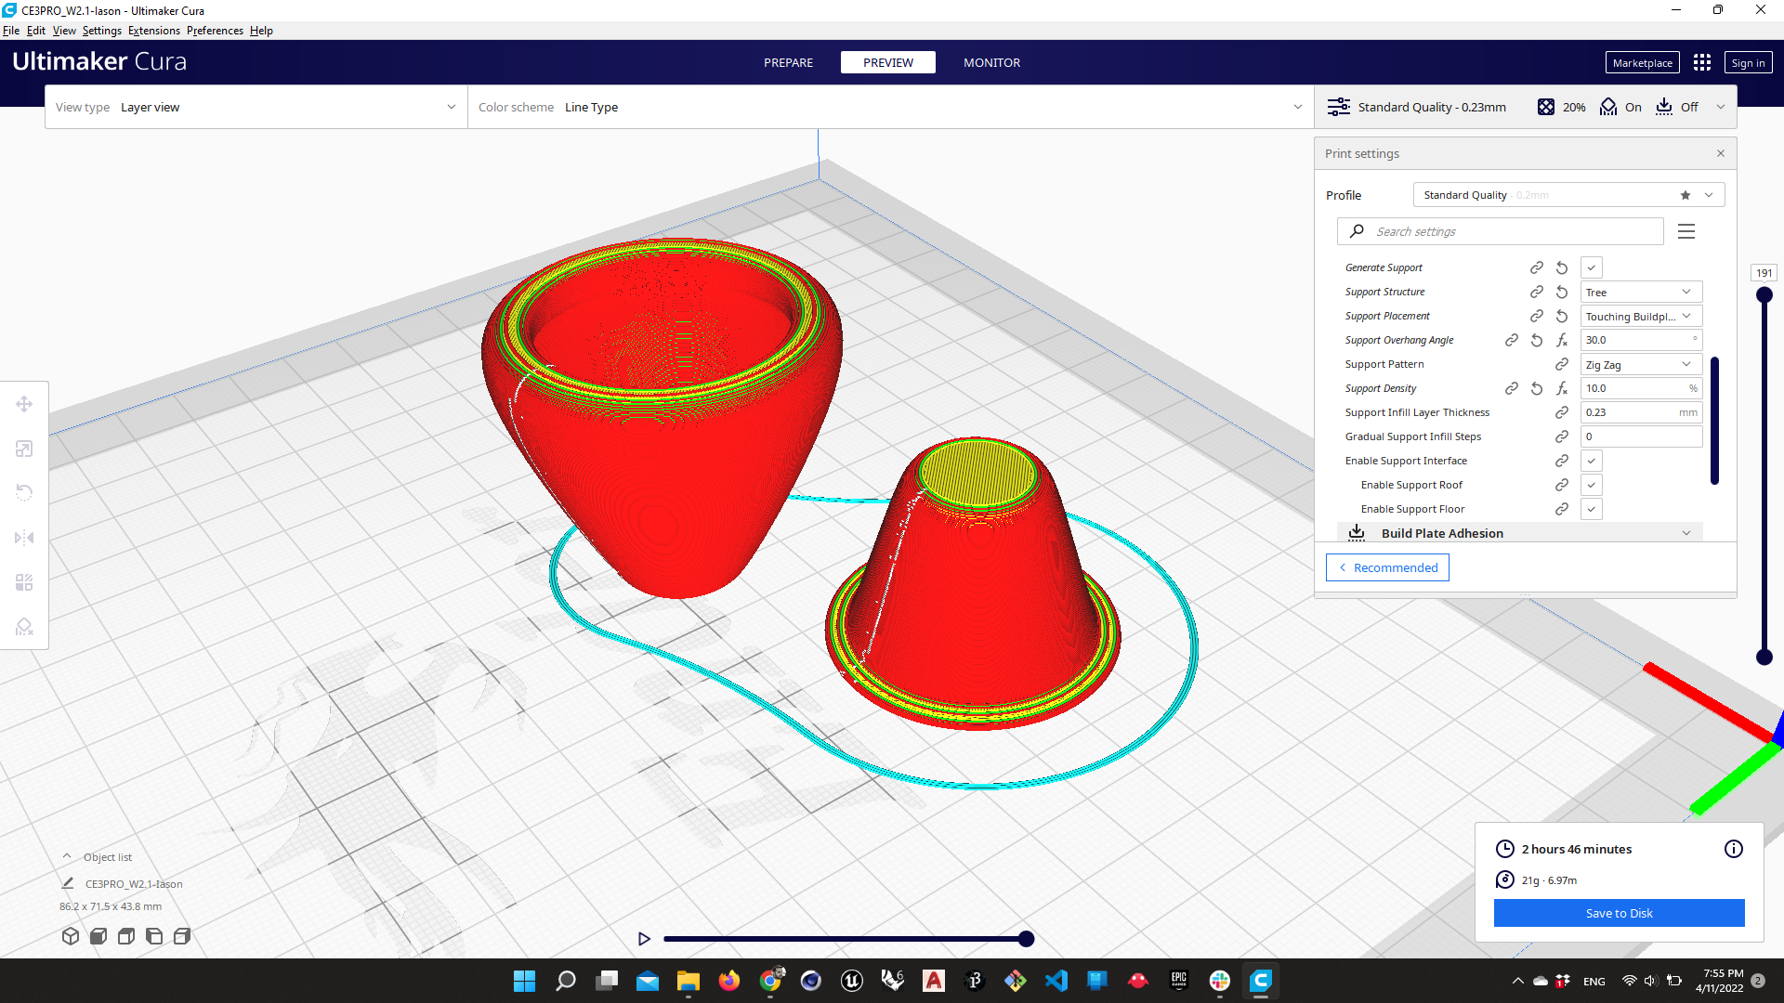Open Support Structure dropdown
Screen dimensions: 1784x1003
point(1641,292)
